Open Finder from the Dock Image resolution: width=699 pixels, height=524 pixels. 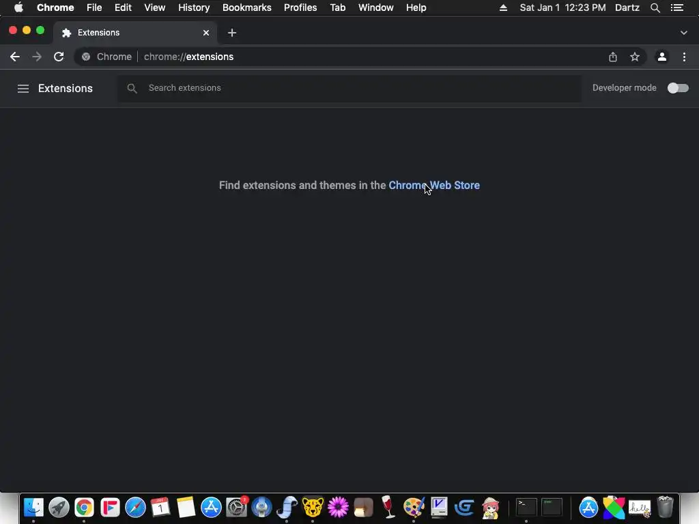tap(33, 508)
